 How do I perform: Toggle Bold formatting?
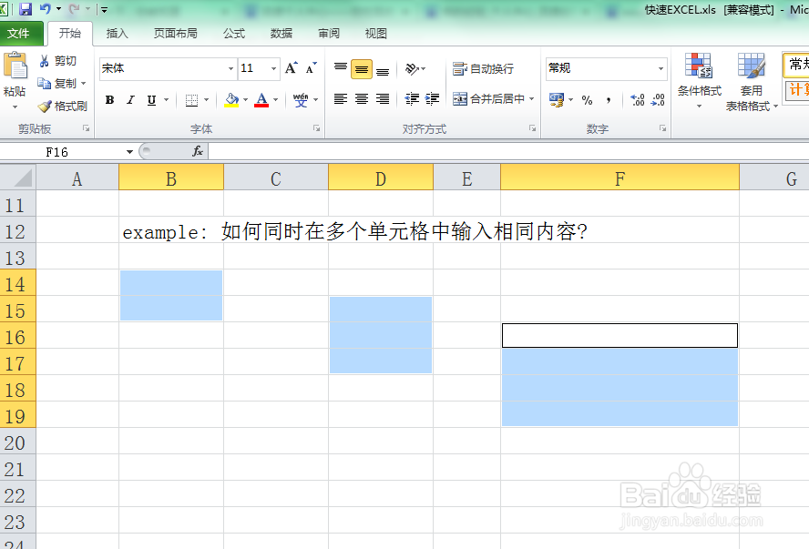[109, 100]
